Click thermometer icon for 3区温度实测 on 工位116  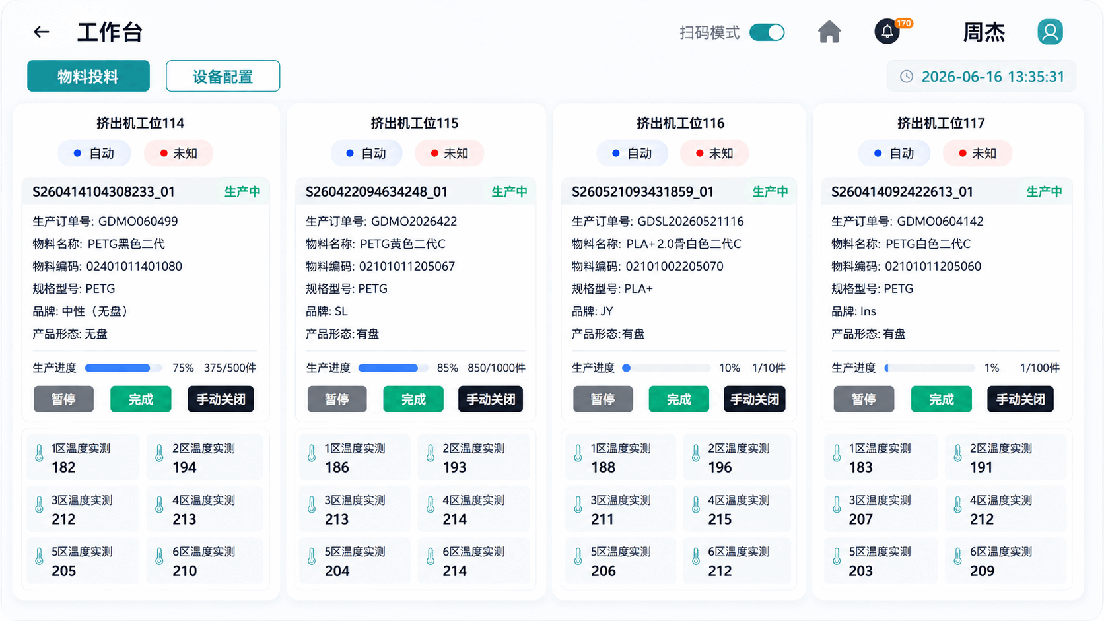click(x=578, y=505)
